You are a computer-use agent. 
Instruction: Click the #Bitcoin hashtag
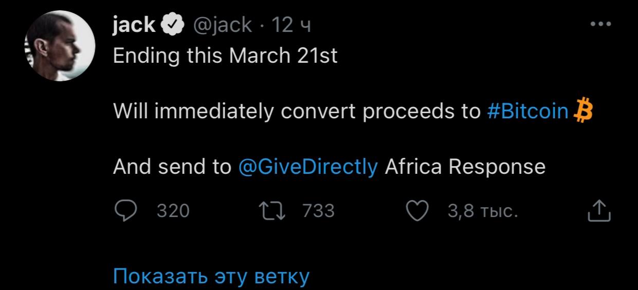coord(527,111)
